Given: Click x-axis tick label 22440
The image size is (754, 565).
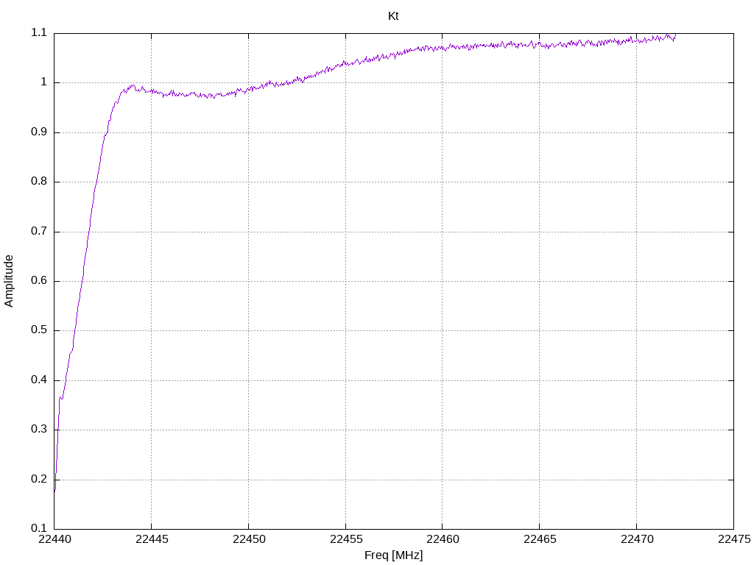Looking at the screenshot, I should pos(54,539).
